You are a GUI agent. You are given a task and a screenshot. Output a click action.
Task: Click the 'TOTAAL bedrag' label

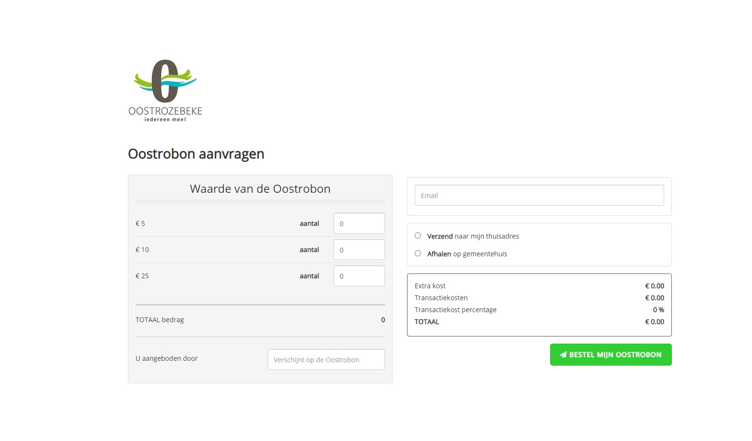point(159,320)
